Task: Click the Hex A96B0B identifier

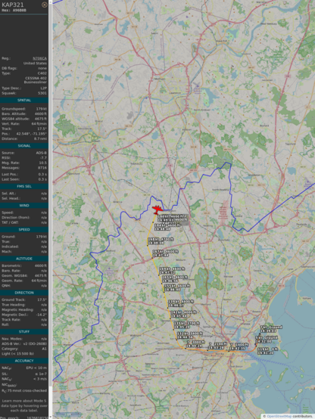Action: pos(14,11)
